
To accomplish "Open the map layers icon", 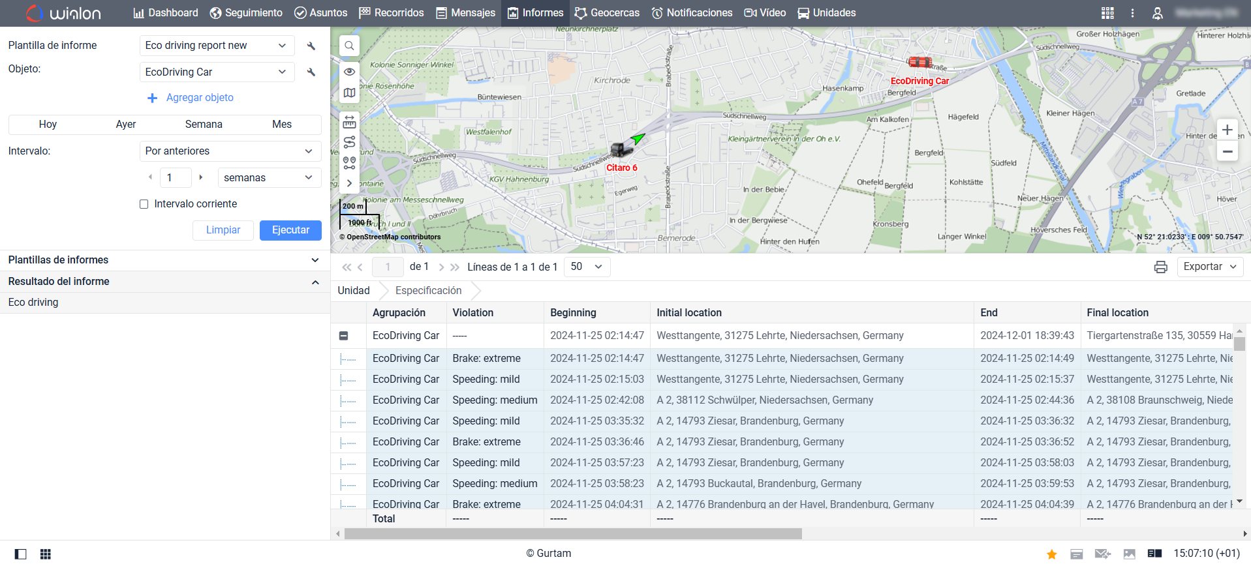I will click(x=350, y=93).
